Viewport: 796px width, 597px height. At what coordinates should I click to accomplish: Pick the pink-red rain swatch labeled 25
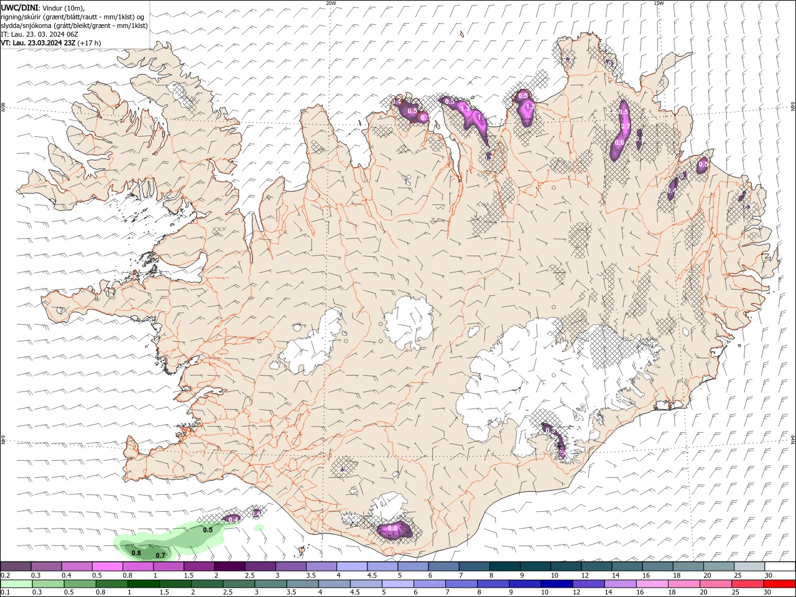click(747, 584)
